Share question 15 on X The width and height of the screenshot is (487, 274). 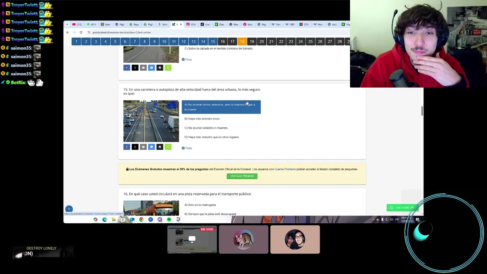(x=135, y=147)
